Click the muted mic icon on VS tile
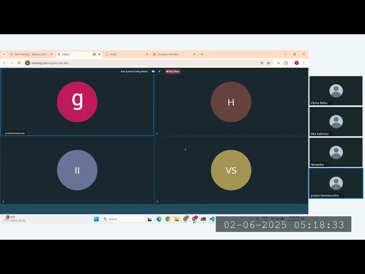The height and width of the screenshot is (274, 365). [157, 202]
